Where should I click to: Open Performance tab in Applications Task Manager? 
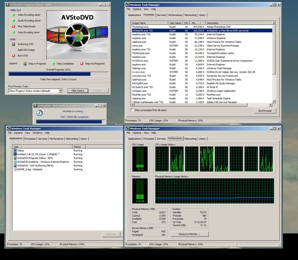(x=56, y=139)
